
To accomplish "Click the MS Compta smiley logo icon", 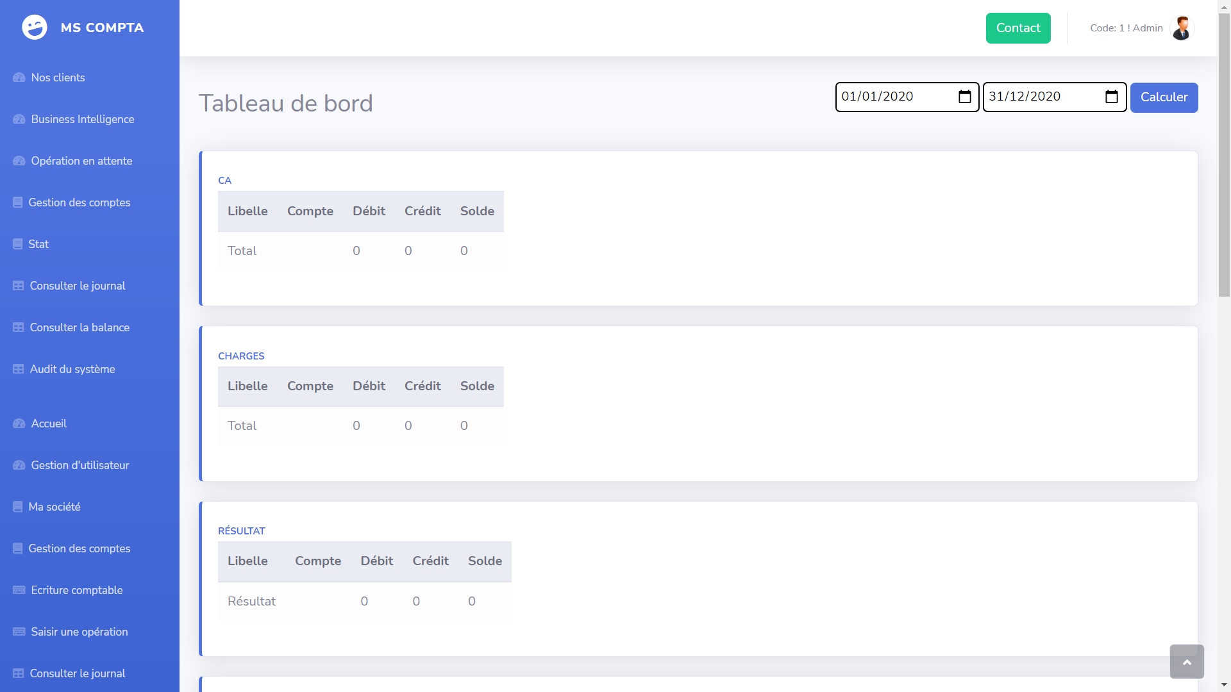I will [x=35, y=28].
